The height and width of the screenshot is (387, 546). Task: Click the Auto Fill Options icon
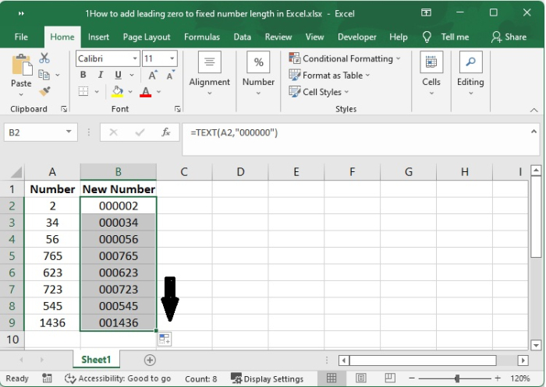(165, 339)
